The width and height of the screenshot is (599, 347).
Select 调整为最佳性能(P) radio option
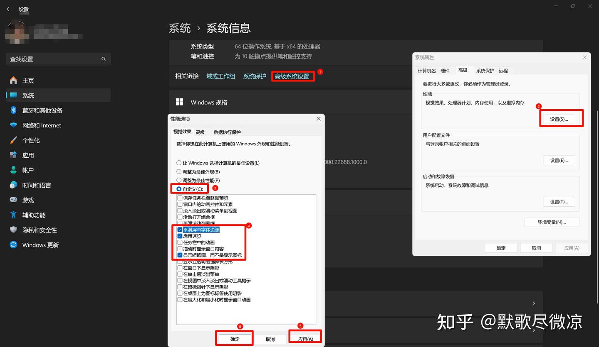click(179, 180)
